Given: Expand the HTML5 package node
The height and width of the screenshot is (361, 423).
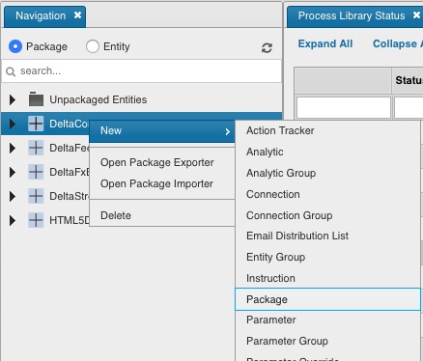Looking at the screenshot, I should 13,220.
